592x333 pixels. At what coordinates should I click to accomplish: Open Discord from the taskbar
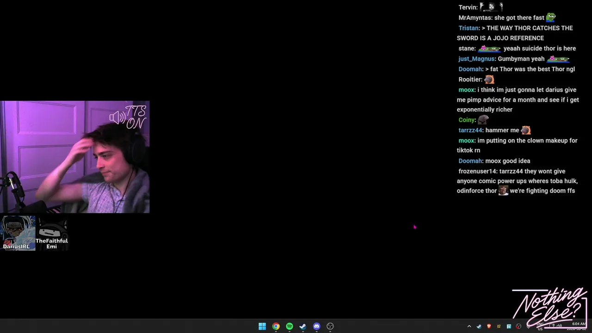(x=316, y=326)
